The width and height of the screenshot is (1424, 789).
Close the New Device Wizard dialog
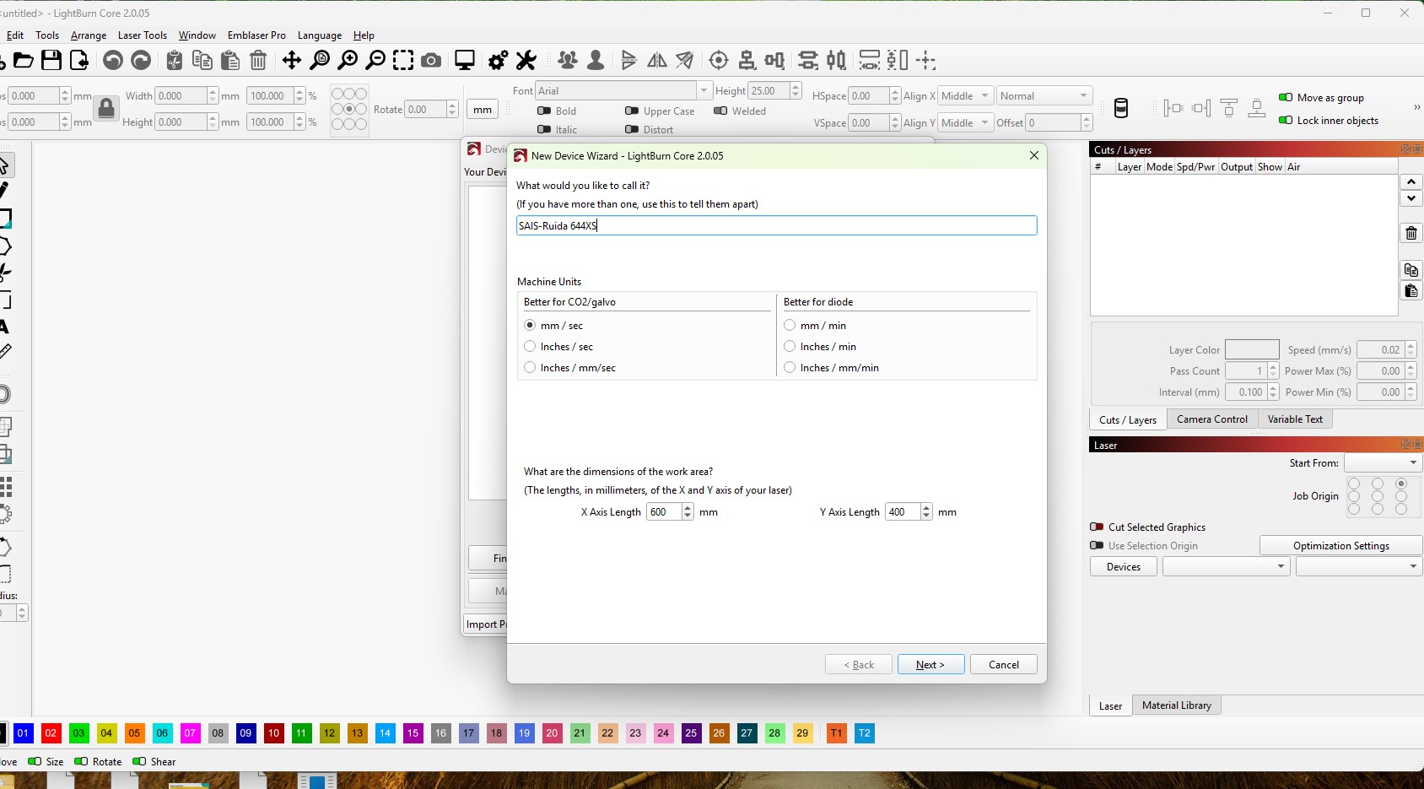click(x=1034, y=155)
